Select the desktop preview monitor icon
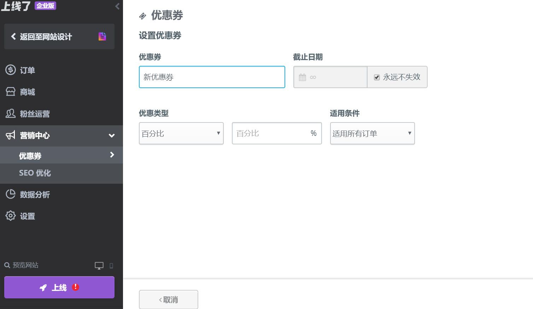Viewport: 533px width, 309px height. pos(99,265)
